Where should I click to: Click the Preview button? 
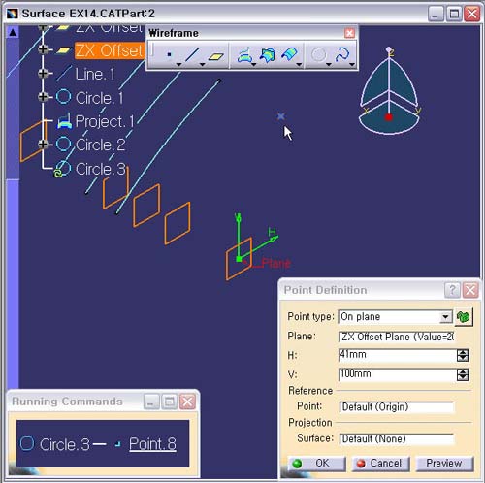[x=444, y=464]
